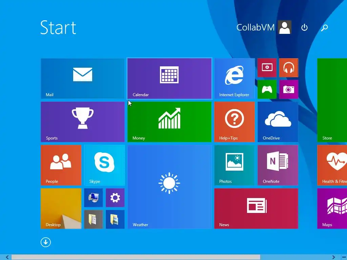Open the Video tile with play icon
This screenshot has width=347, height=260.
pyautogui.click(x=267, y=67)
